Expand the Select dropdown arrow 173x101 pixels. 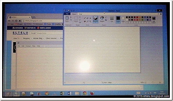76,22
